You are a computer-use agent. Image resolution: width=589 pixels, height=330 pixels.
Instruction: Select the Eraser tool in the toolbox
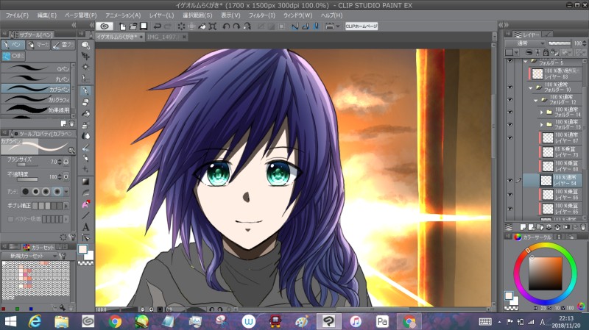coord(85,102)
